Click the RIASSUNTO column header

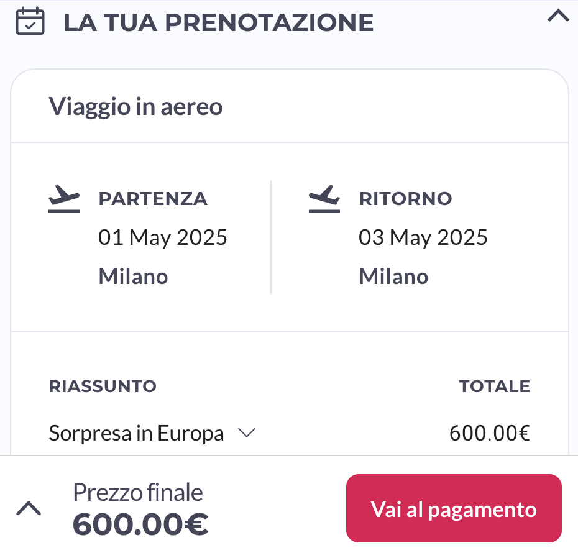(x=103, y=386)
